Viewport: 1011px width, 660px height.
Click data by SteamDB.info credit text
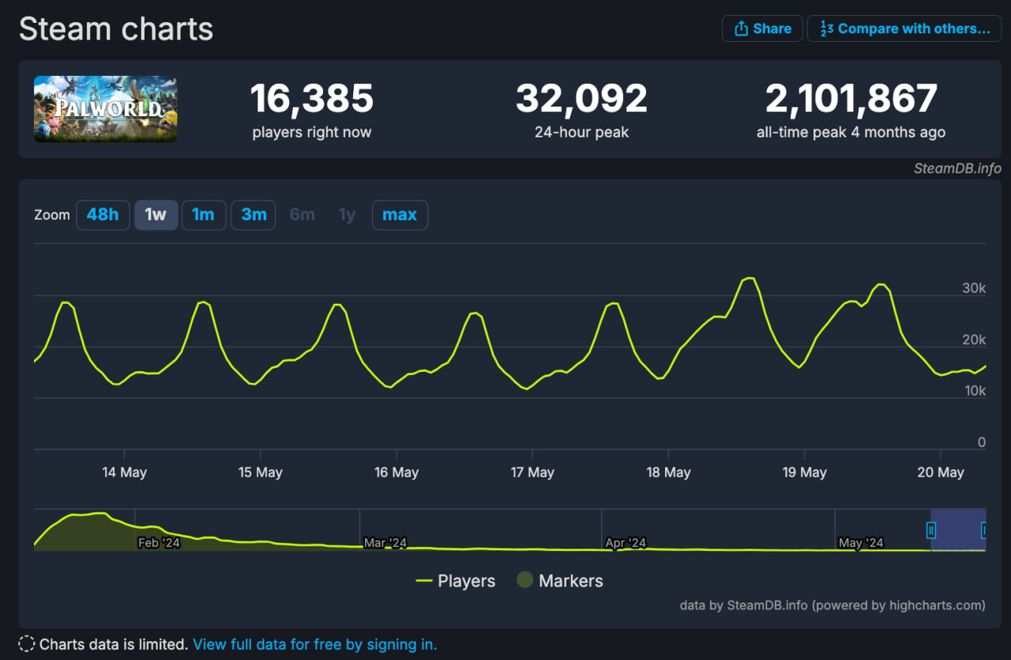point(832,606)
